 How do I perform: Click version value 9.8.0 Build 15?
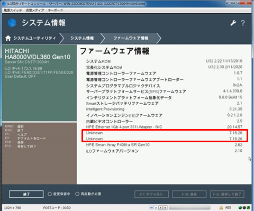(231, 97)
